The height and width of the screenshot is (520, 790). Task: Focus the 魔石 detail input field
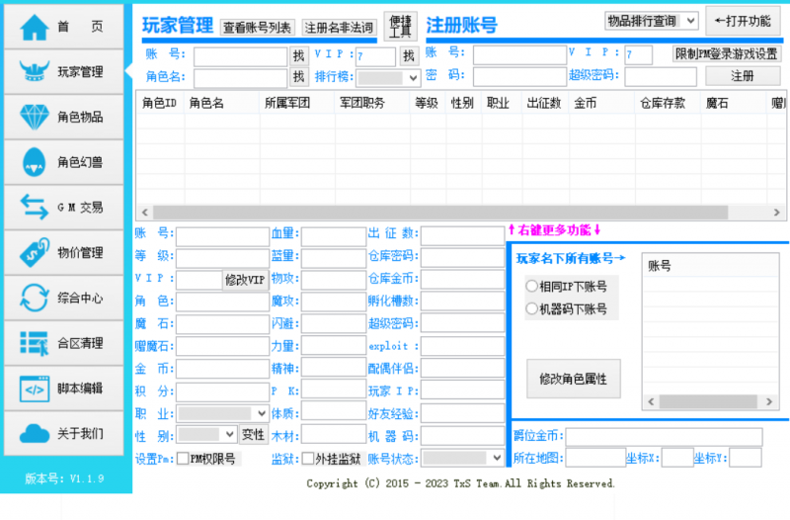(x=223, y=324)
